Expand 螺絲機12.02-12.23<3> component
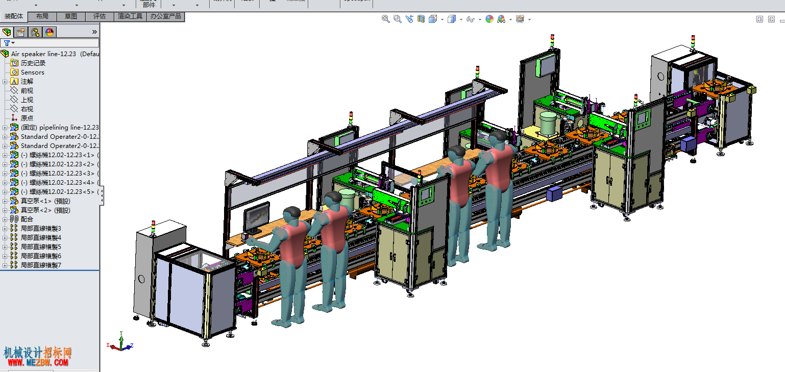 pos(5,173)
